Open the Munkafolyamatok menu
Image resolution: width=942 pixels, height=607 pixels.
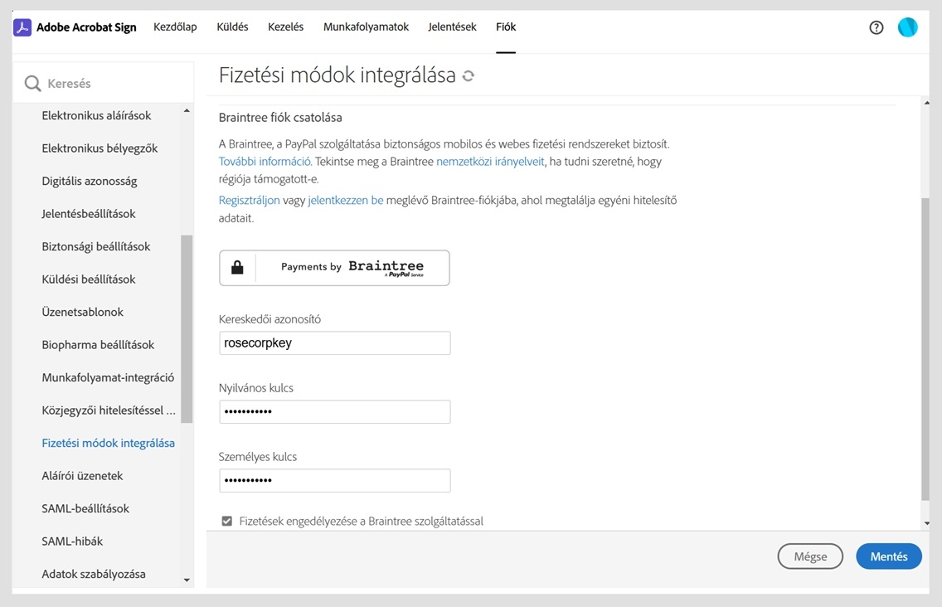366,27
